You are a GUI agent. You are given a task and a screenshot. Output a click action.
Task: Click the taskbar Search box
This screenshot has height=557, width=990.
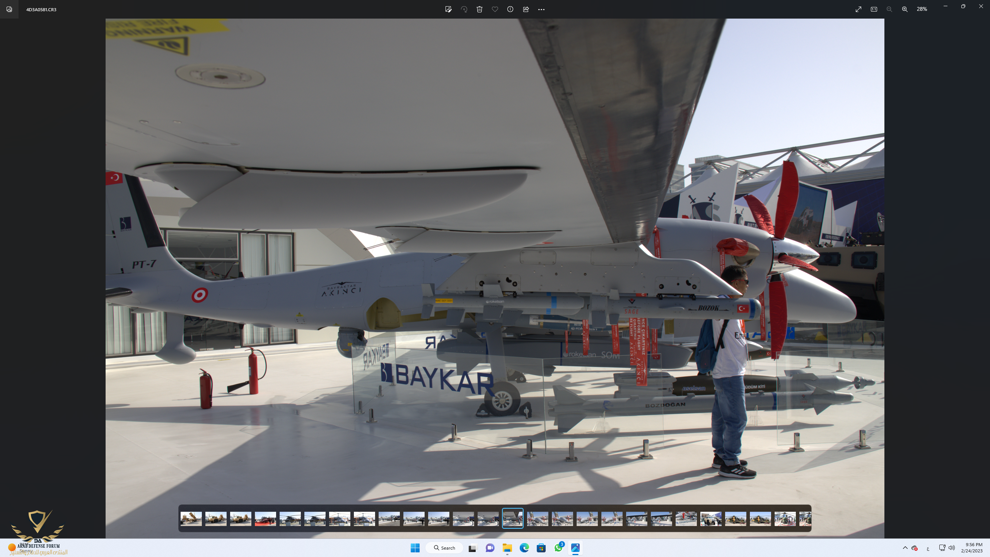click(x=444, y=548)
